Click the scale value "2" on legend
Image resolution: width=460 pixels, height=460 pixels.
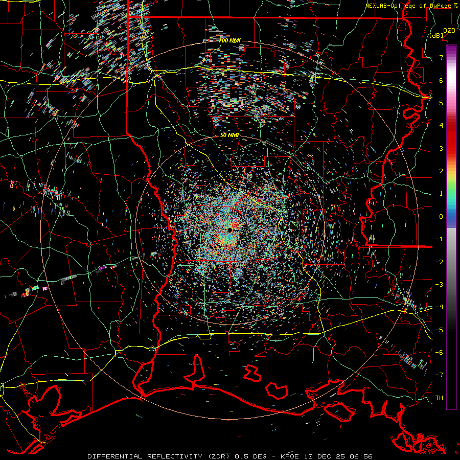coord(441,171)
